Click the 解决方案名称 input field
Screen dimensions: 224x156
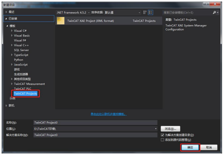click(x=95, y=135)
